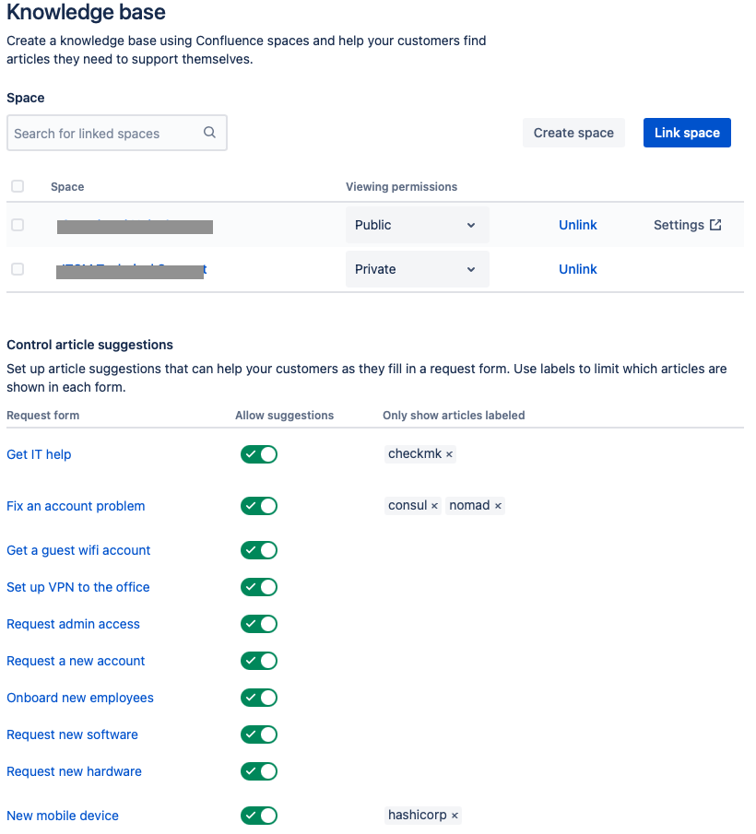The height and width of the screenshot is (834, 756).
Task: Check the first space's row checkbox
Action: (18, 224)
